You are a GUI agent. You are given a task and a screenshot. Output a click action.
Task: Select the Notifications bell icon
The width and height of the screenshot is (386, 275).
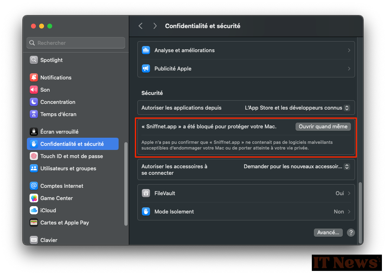click(x=34, y=77)
